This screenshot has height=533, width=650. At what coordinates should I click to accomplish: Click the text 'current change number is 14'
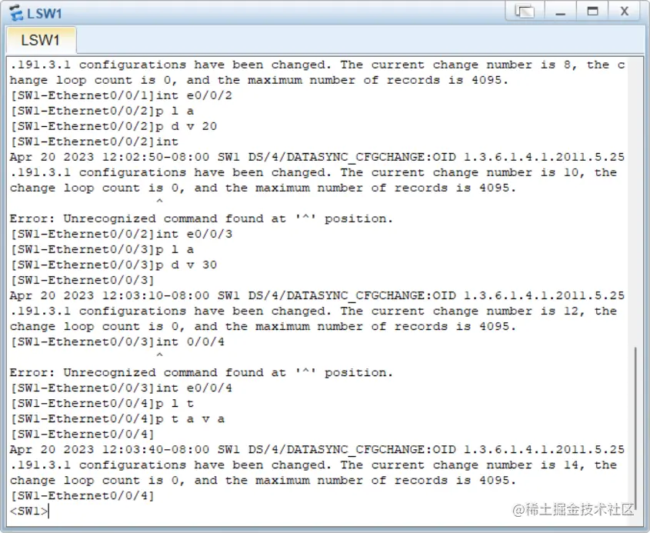475,465
